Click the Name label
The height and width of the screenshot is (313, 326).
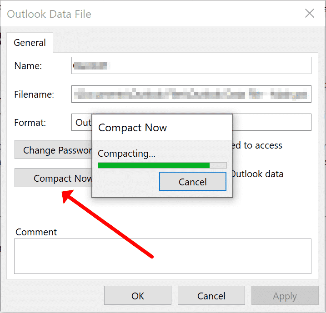click(28, 65)
